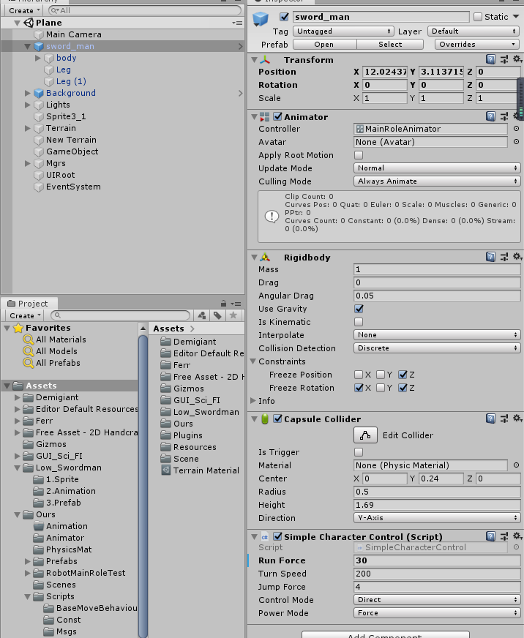524x638 pixels.
Task: Click the Assets breadcrumb
Action: 168,329
